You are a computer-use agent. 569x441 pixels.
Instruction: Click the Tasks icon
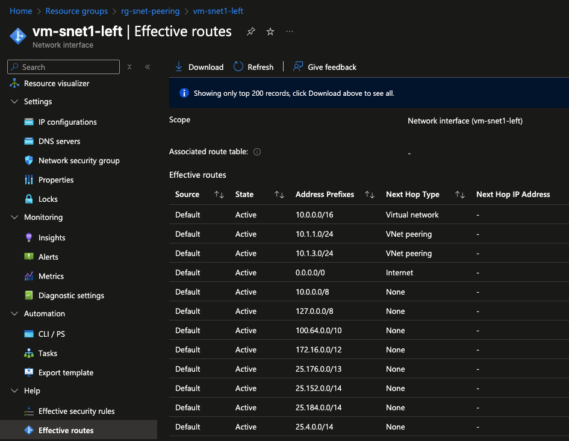(x=29, y=353)
